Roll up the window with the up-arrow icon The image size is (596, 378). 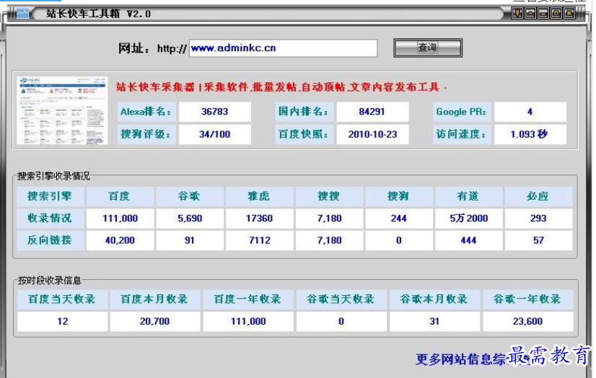tap(530, 14)
